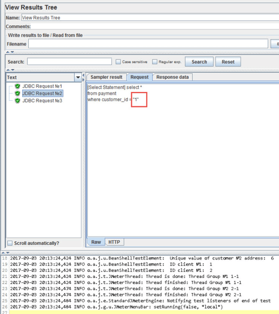Open the Text renderer dropdown
Screen dimensions: 279x314
tap(78, 77)
